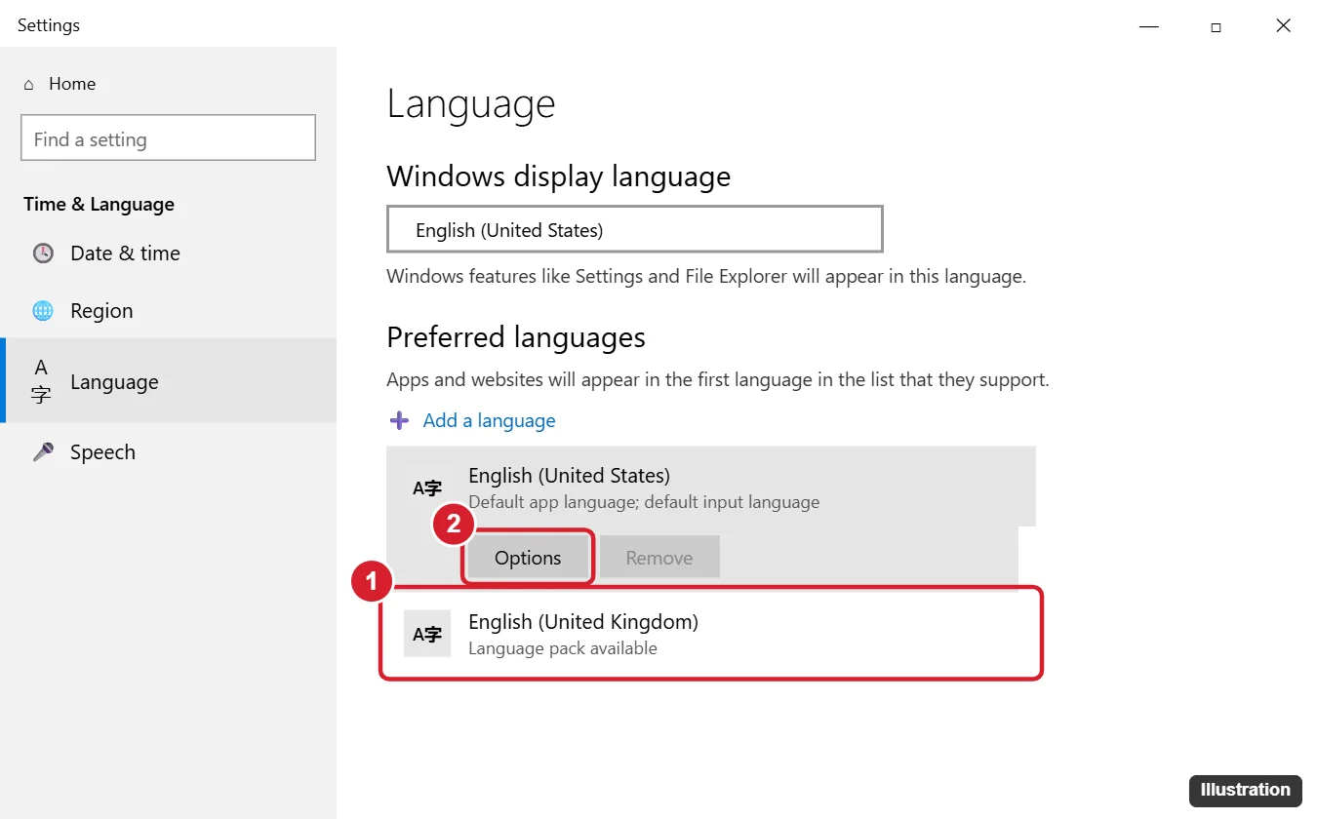Click the Region globe icon
This screenshot has height=819, width=1317.
pos(43,311)
